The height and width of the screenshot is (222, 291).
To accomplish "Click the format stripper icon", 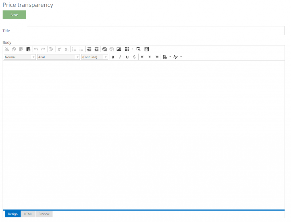I will (51, 49).
